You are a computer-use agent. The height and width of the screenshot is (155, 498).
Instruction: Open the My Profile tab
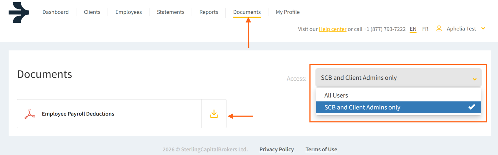tap(288, 12)
